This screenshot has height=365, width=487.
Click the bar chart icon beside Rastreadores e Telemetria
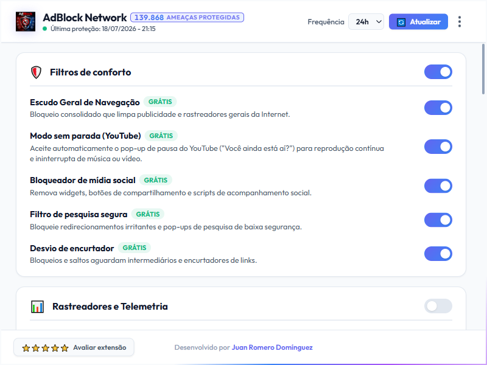pyautogui.click(x=37, y=307)
